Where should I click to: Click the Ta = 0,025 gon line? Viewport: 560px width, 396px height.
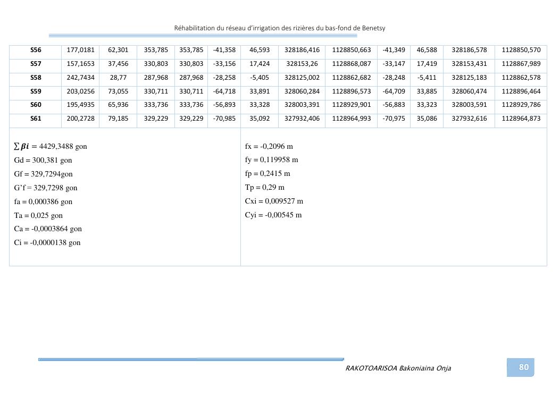[x=38, y=215]
